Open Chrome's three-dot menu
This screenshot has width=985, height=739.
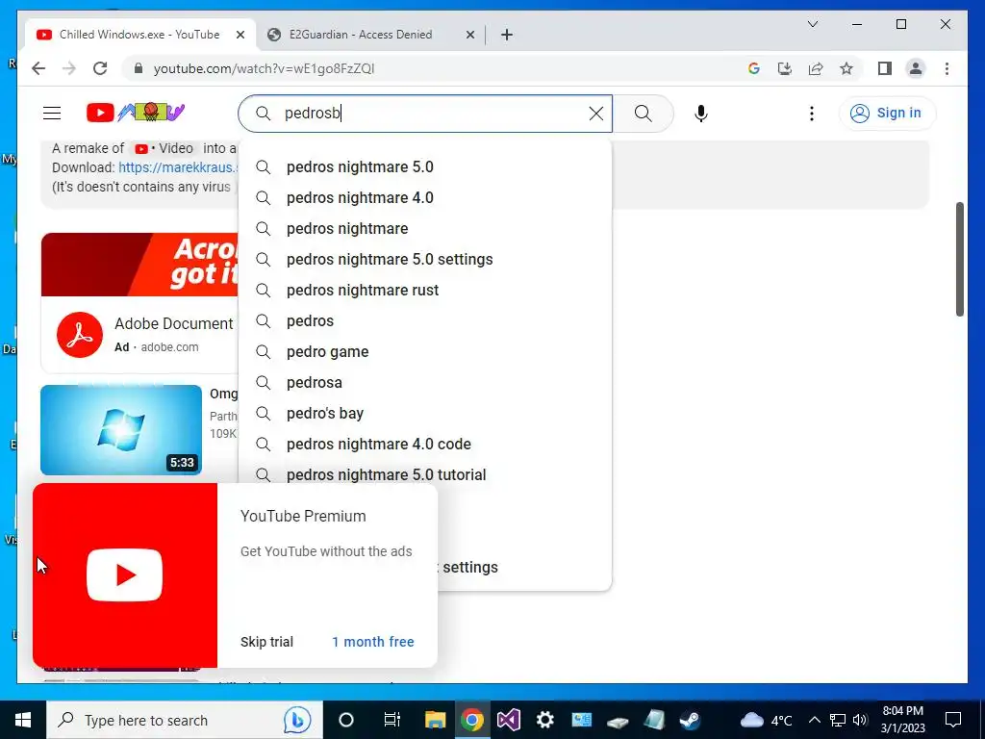click(x=947, y=68)
